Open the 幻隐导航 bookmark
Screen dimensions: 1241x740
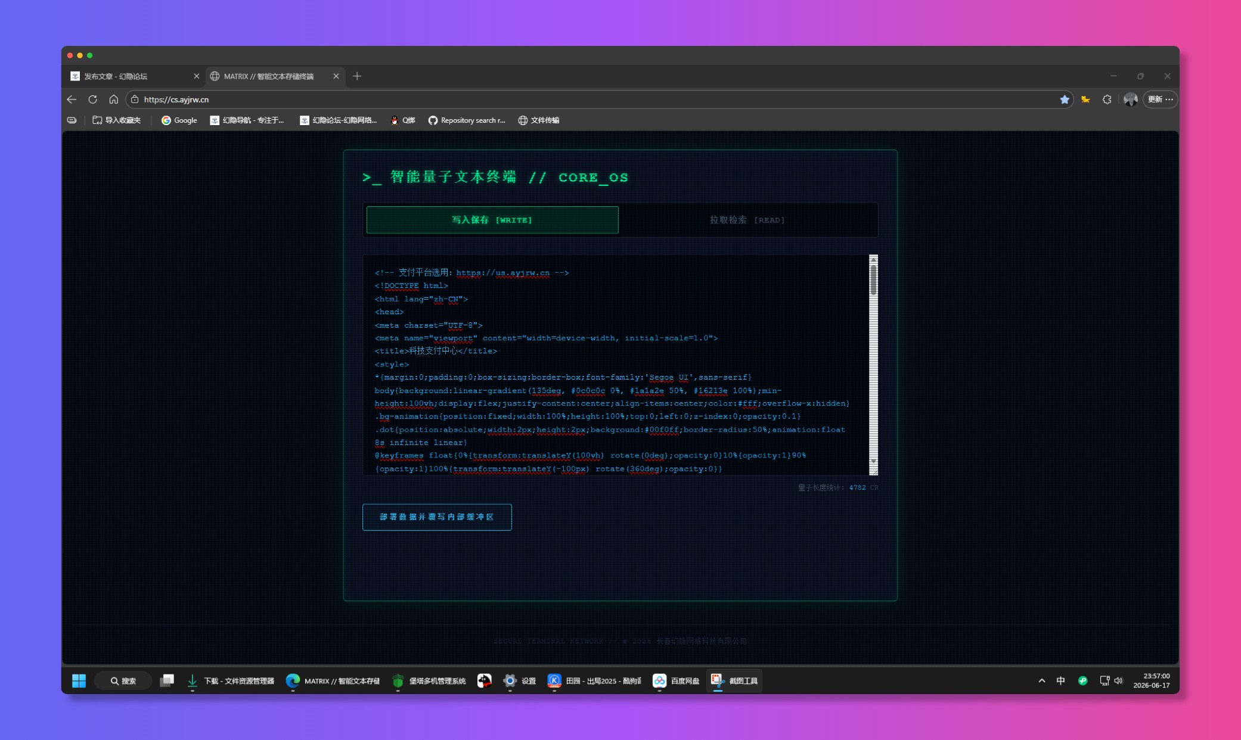[247, 120]
